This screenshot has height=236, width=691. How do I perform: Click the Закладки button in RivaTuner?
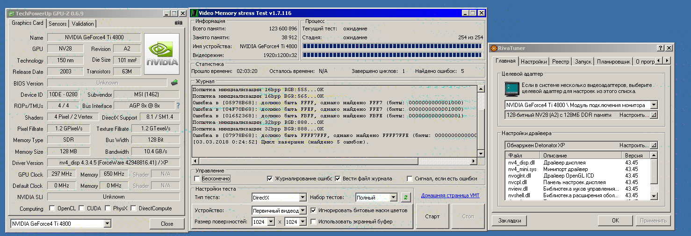coord(509,221)
